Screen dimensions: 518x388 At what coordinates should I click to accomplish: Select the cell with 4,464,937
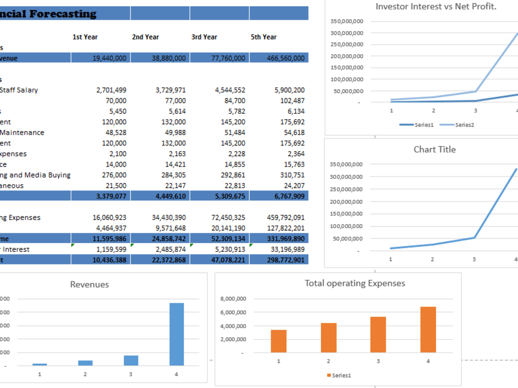[x=111, y=228]
